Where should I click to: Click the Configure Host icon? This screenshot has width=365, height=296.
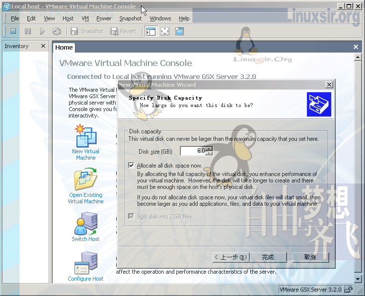tap(85, 263)
